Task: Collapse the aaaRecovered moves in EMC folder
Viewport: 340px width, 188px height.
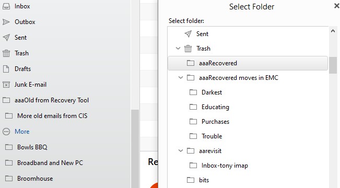Action: pos(181,77)
